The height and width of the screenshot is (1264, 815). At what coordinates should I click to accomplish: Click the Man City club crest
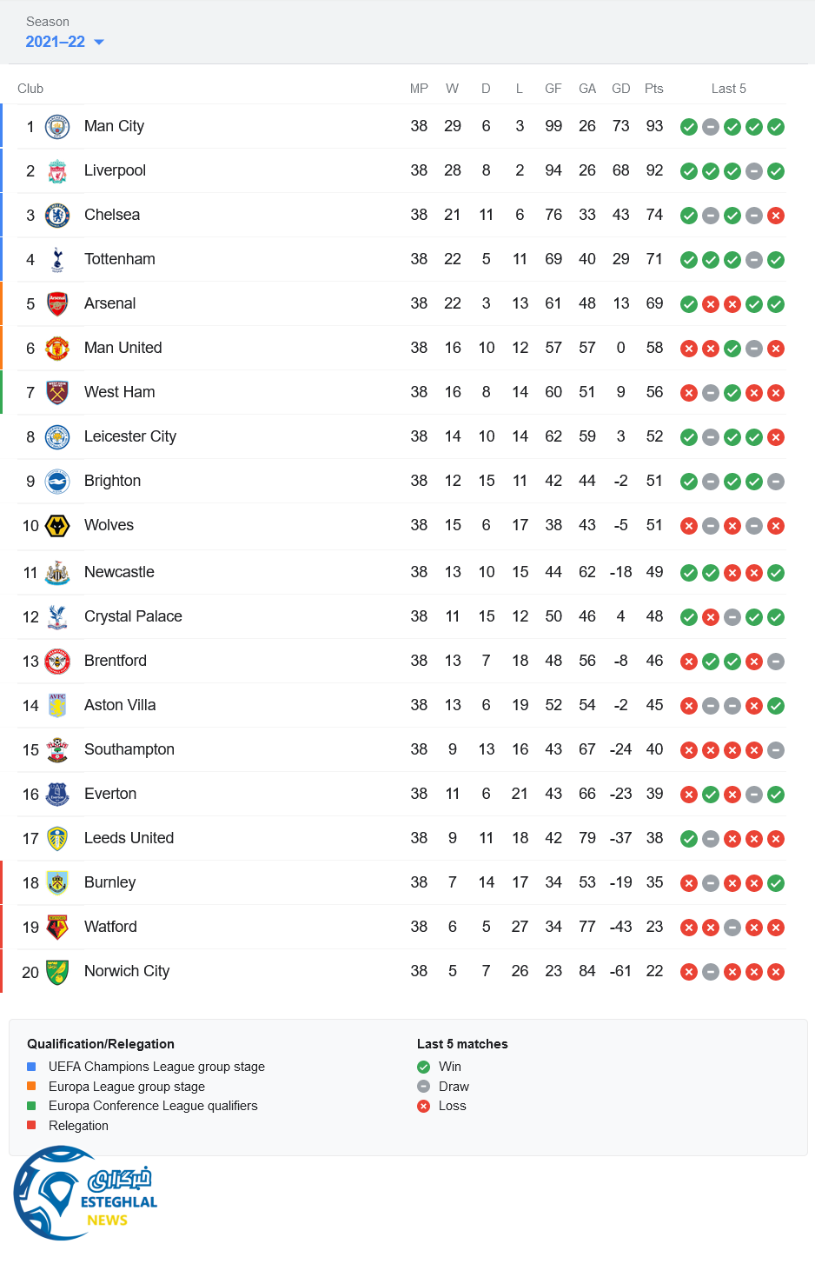[57, 127]
